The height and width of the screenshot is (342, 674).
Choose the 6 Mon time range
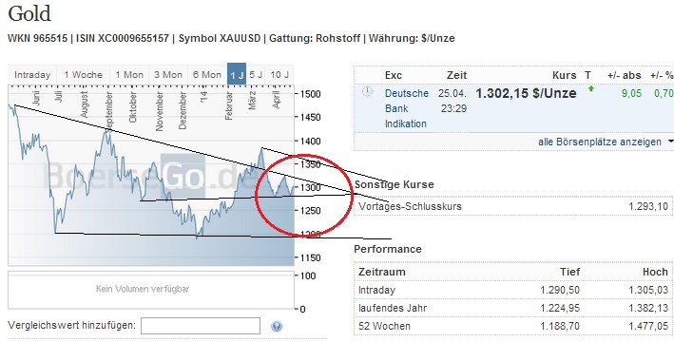207,75
